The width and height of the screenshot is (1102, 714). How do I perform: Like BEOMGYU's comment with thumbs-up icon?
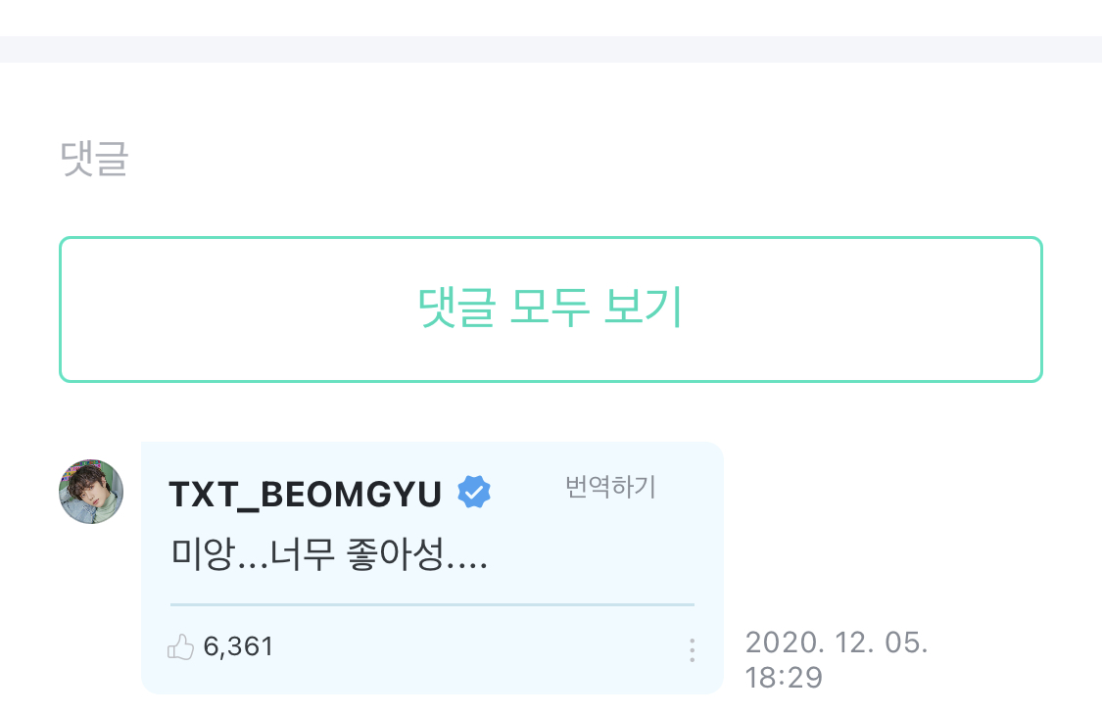(x=180, y=646)
